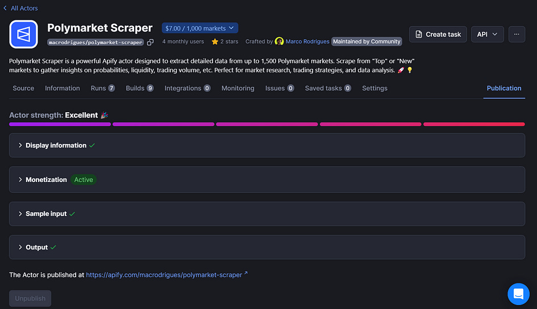
Task: Open the published apify.com polymarket-scraper URL
Action: point(164,275)
